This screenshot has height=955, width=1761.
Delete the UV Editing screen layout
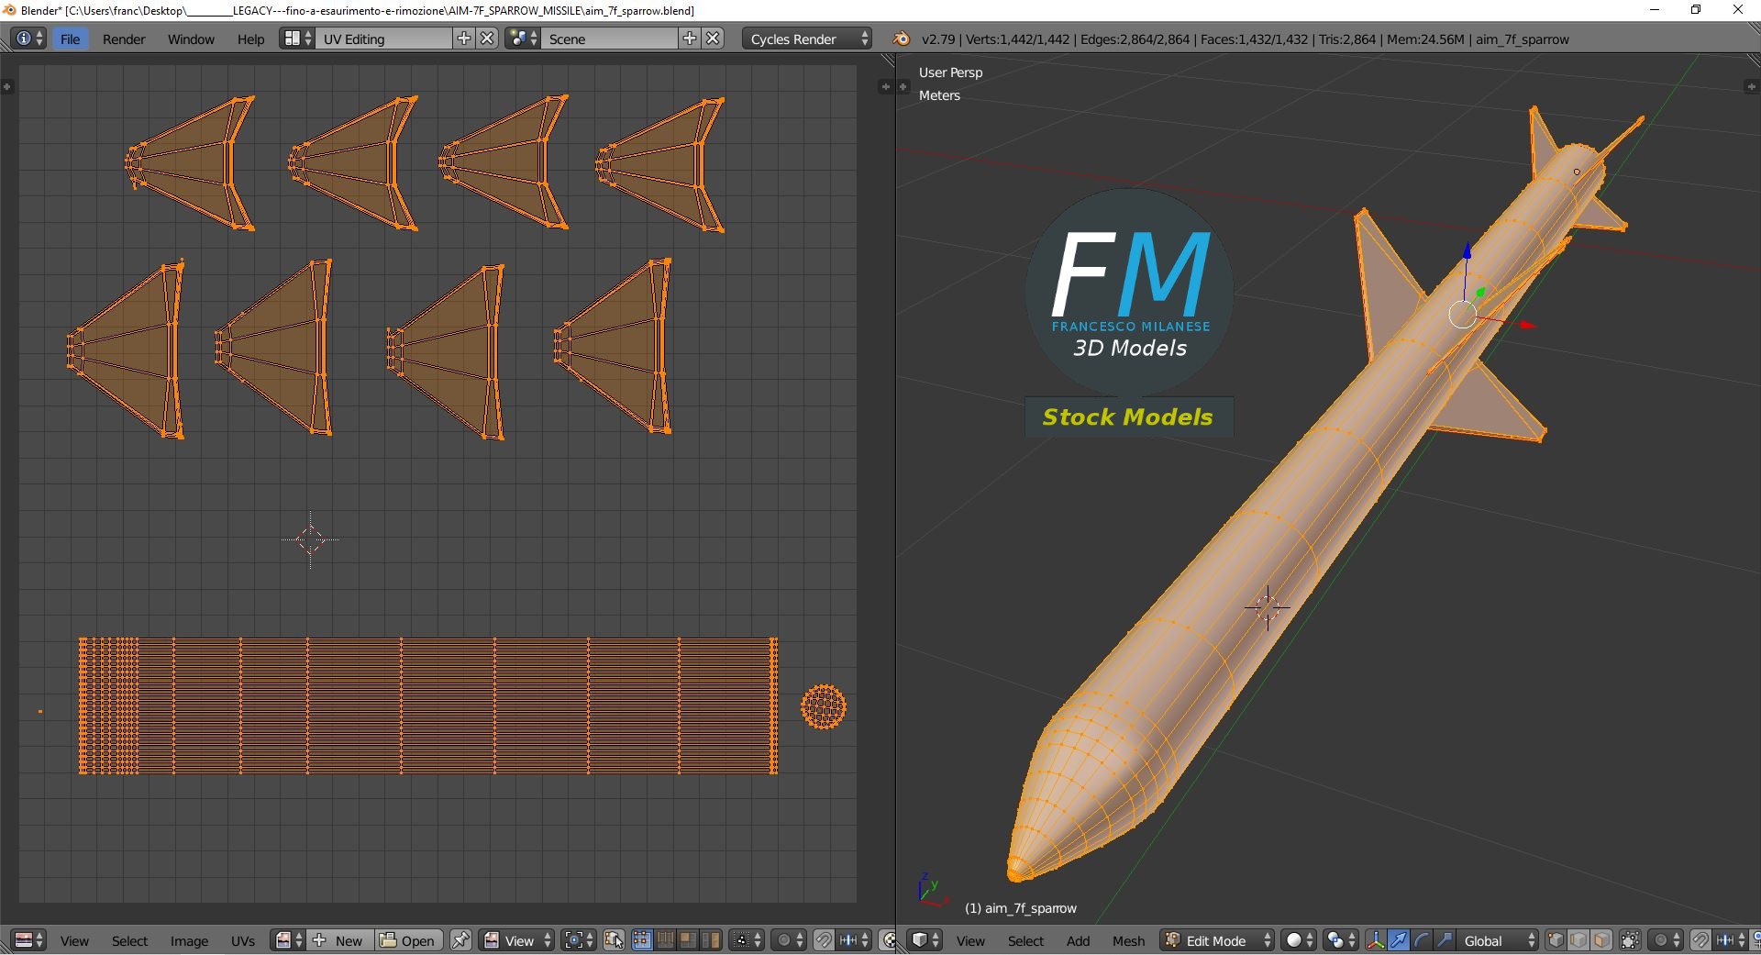click(488, 39)
